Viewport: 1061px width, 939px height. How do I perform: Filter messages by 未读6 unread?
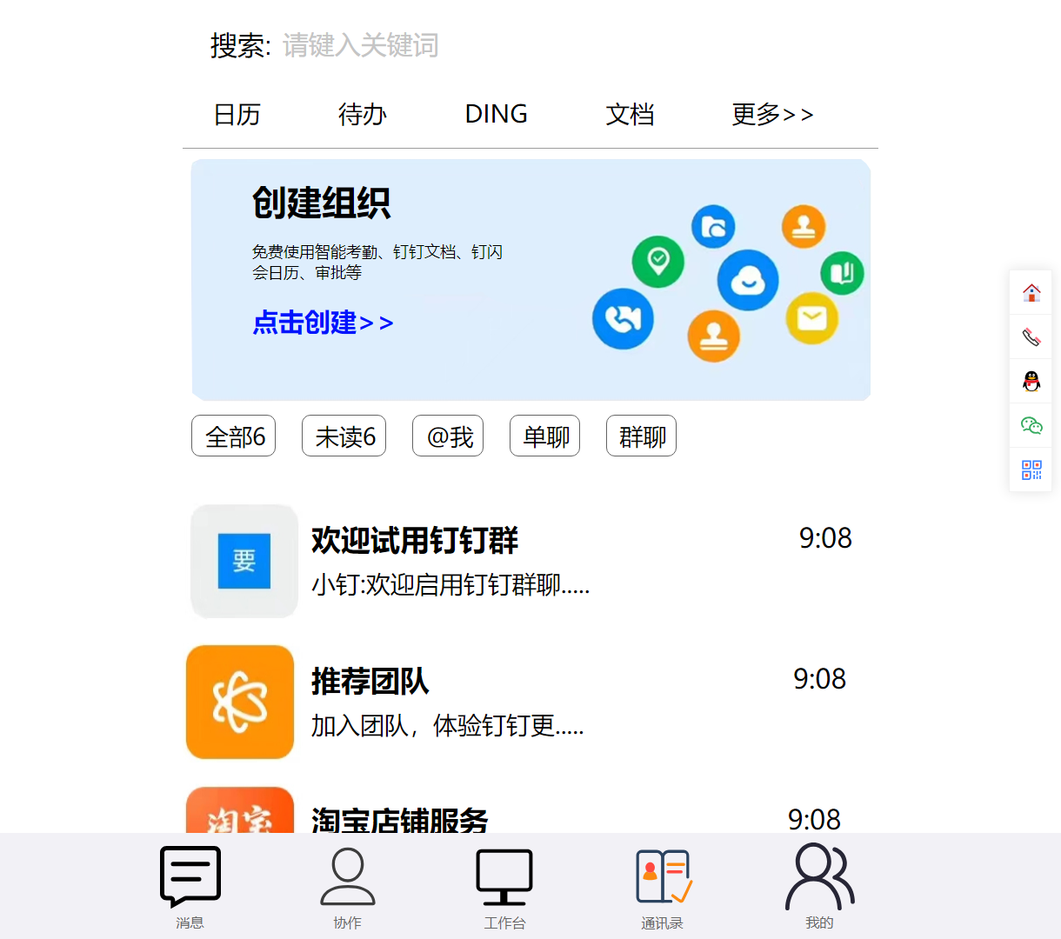point(344,436)
